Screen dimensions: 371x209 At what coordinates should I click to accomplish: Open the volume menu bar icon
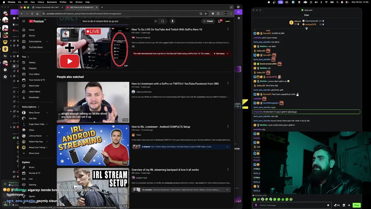pyautogui.click(x=316, y=2)
